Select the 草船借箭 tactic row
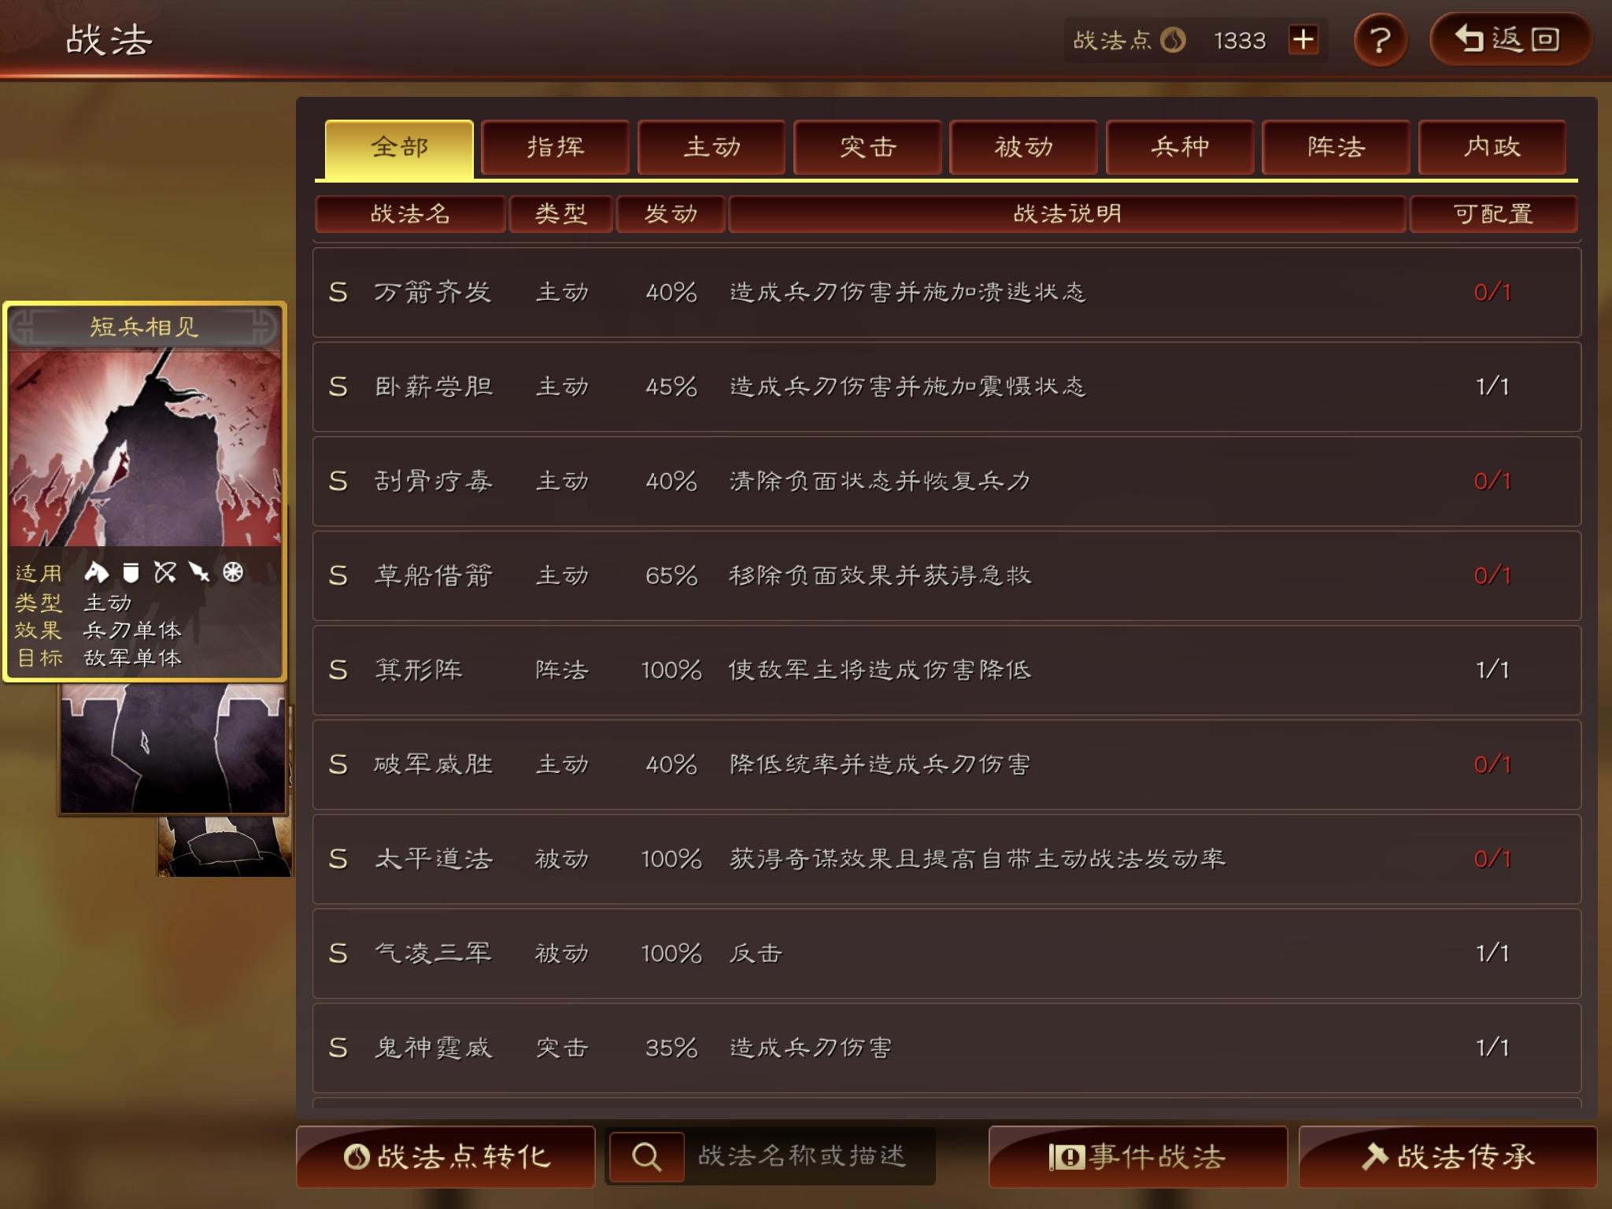1612x1209 pixels. (946, 575)
